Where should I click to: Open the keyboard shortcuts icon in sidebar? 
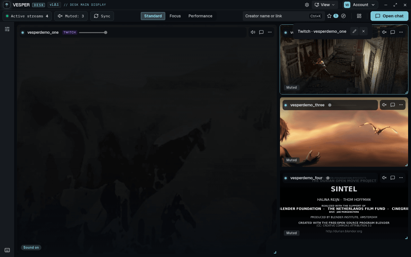click(x=7, y=250)
